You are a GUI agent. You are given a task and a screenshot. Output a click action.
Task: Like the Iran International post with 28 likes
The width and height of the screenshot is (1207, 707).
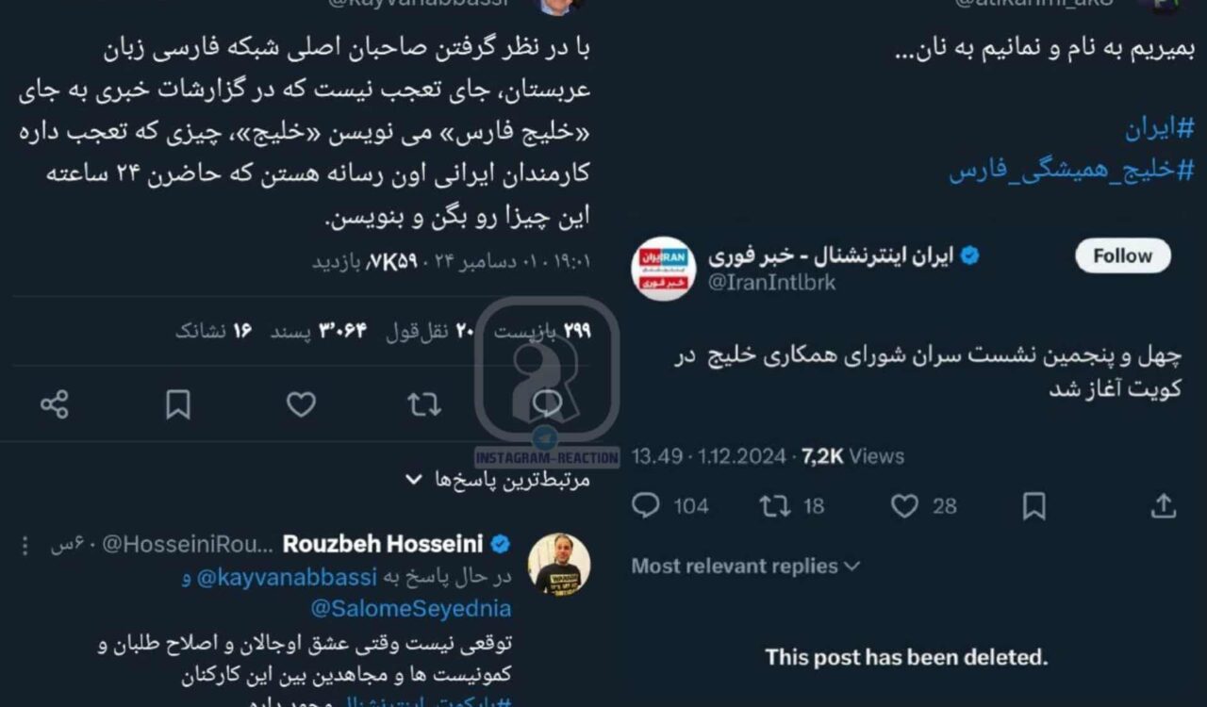pos(904,506)
